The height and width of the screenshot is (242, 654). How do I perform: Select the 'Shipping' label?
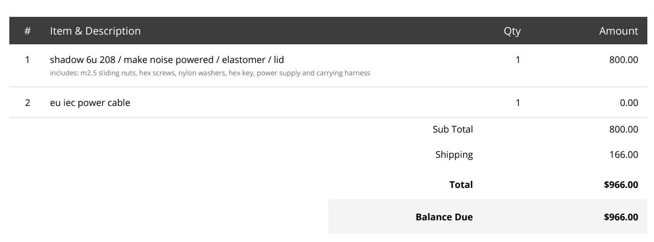455,155
